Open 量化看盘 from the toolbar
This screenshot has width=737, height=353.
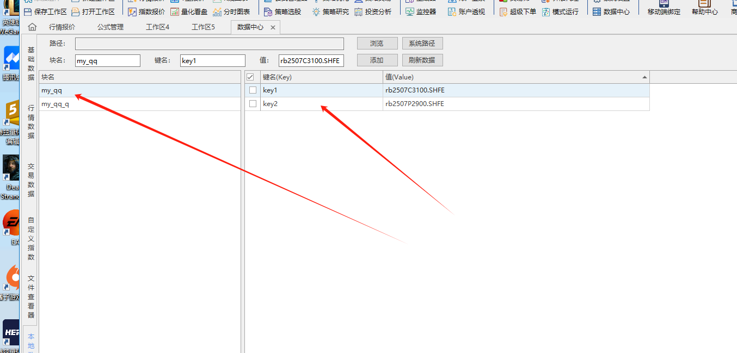pos(189,11)
